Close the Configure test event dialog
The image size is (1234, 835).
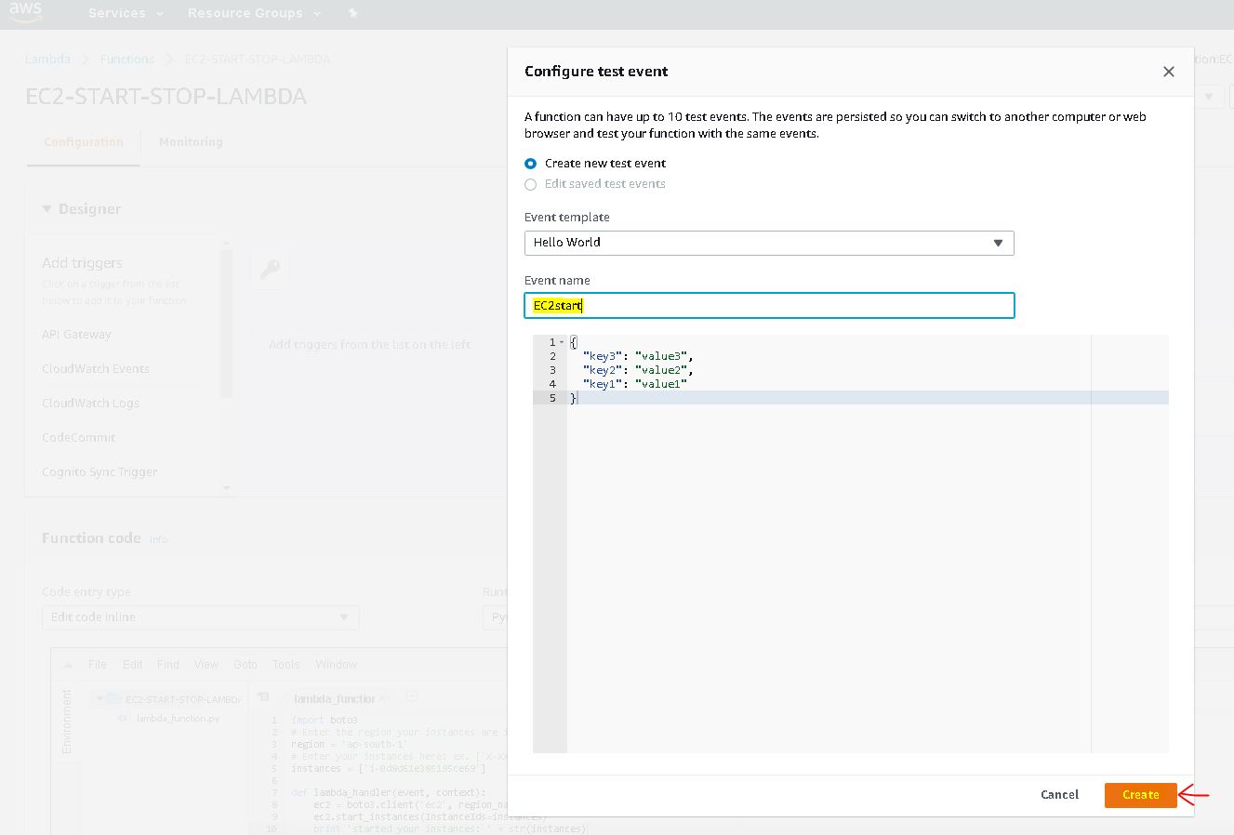[1169, 72]
